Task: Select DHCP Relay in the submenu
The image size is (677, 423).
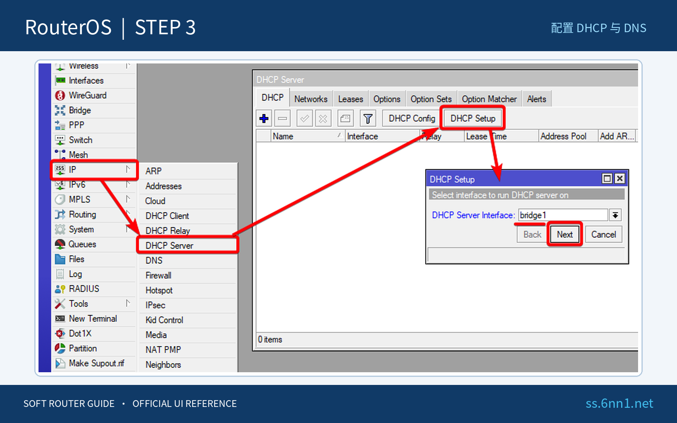Action: 188,231
